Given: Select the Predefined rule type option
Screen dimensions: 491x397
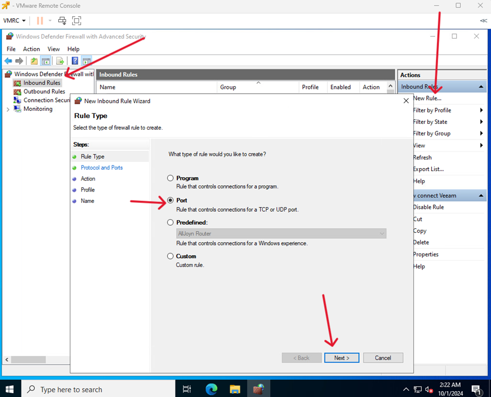Looking at the screenshot, I should click(170, 222).
